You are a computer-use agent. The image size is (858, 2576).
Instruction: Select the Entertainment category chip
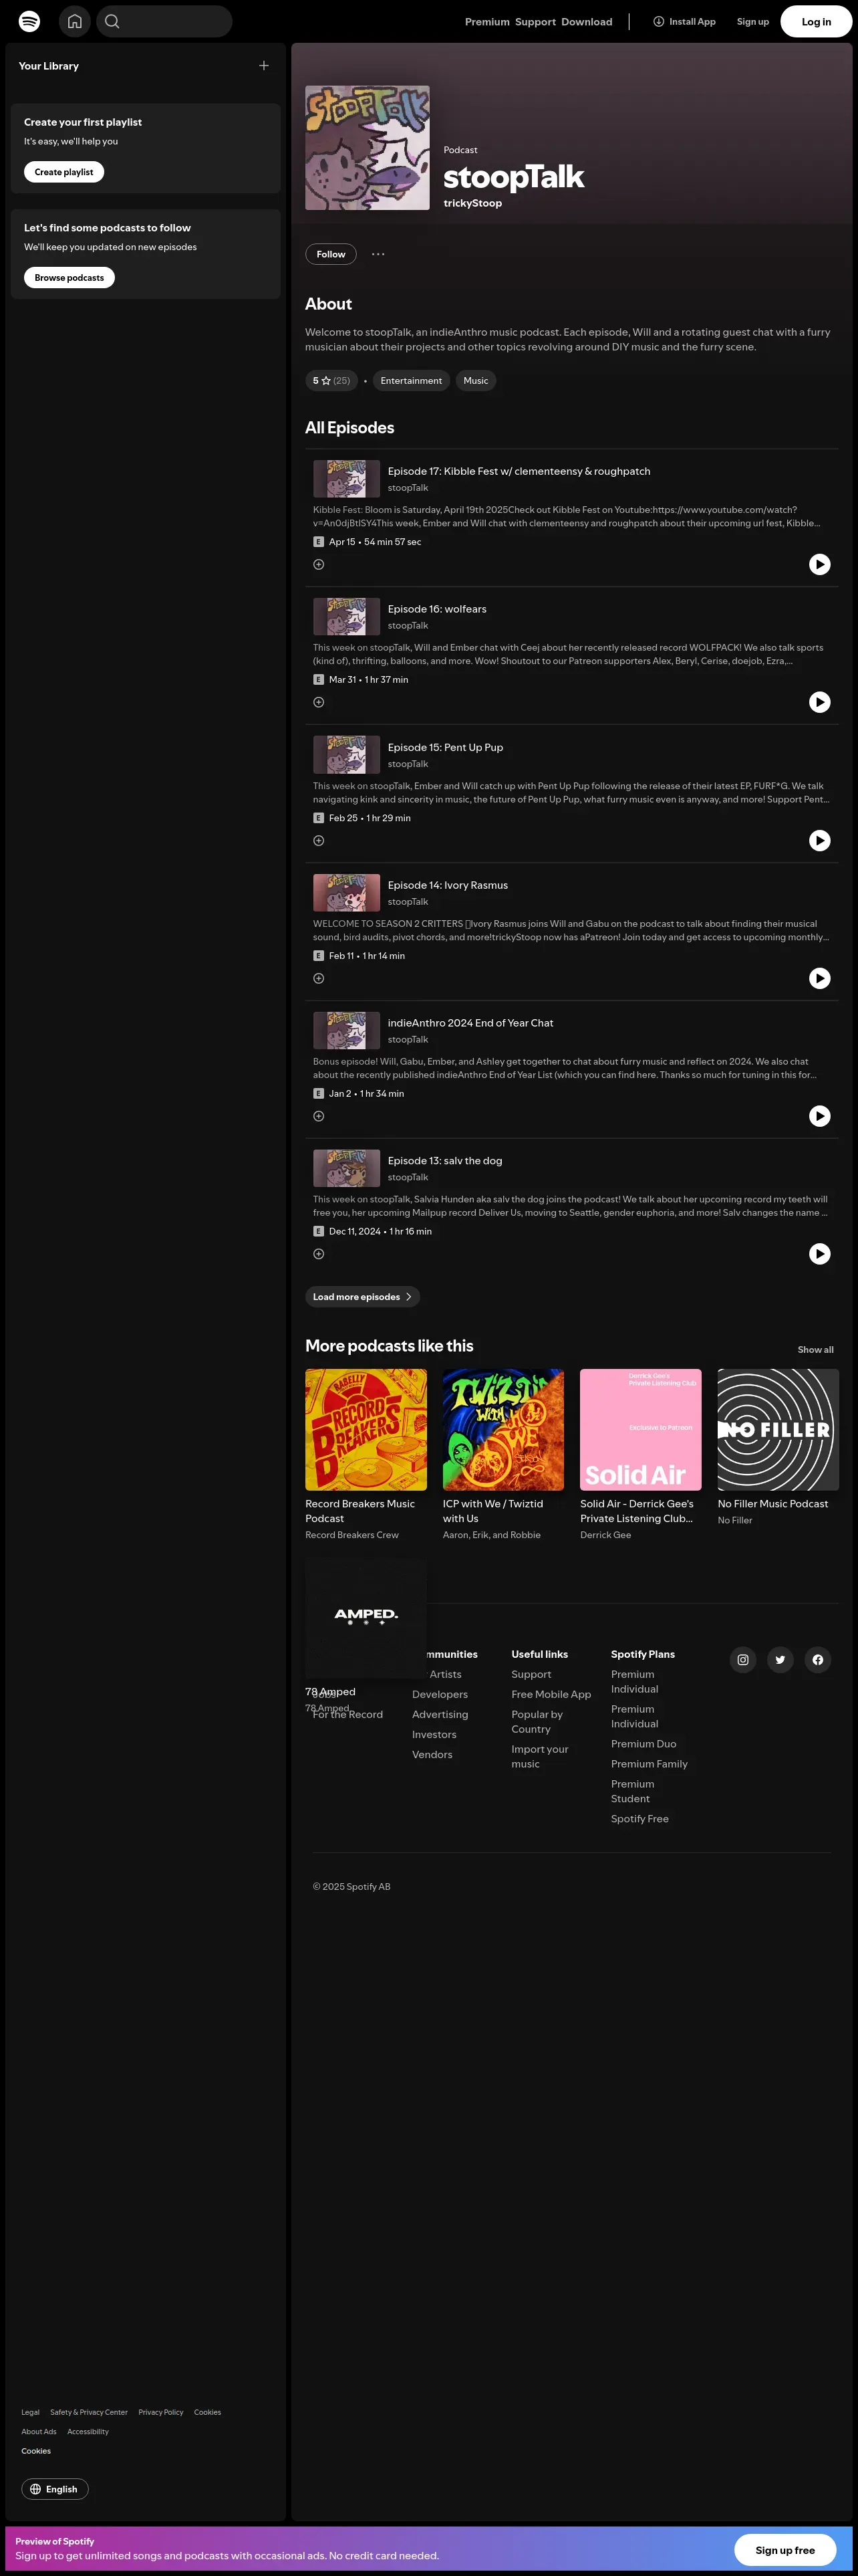pos(410,381)
